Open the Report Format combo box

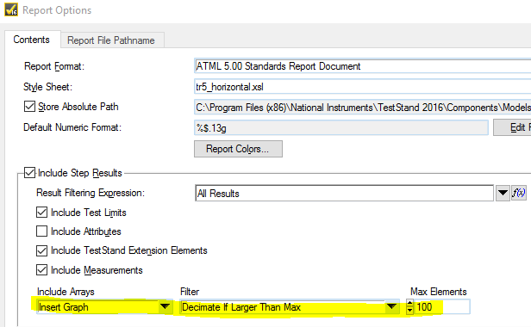(x=363, y=66)
